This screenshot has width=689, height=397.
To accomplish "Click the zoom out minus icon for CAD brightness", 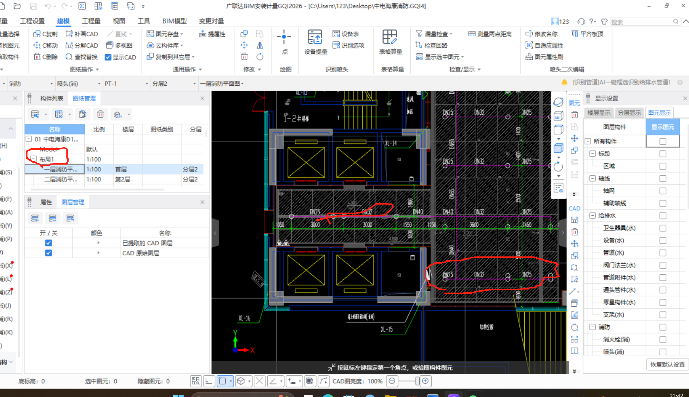I will coord(392,381).
